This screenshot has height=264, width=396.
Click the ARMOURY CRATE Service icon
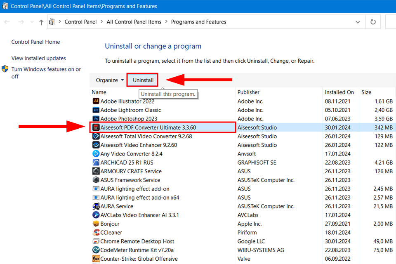96,171
